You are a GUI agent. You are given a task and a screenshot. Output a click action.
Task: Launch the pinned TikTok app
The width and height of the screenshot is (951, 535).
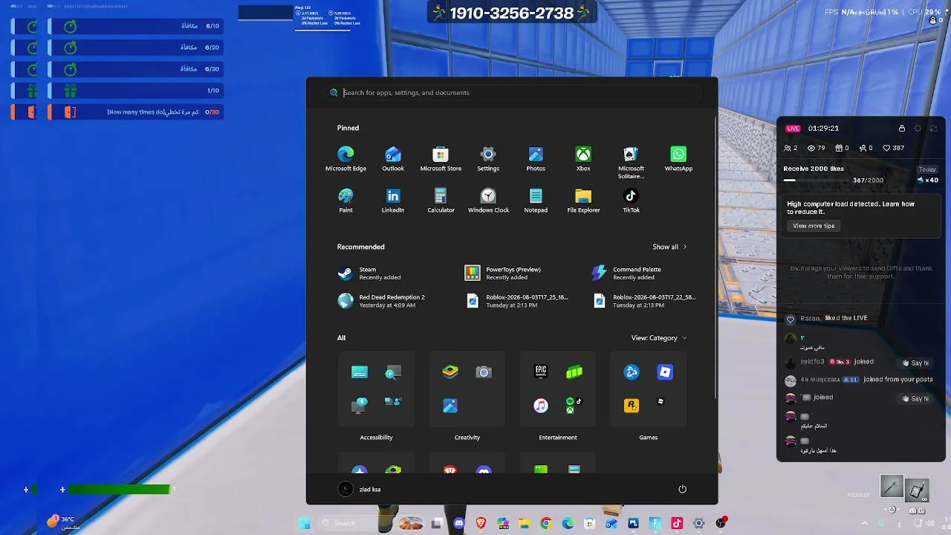(x=631, y=200)
